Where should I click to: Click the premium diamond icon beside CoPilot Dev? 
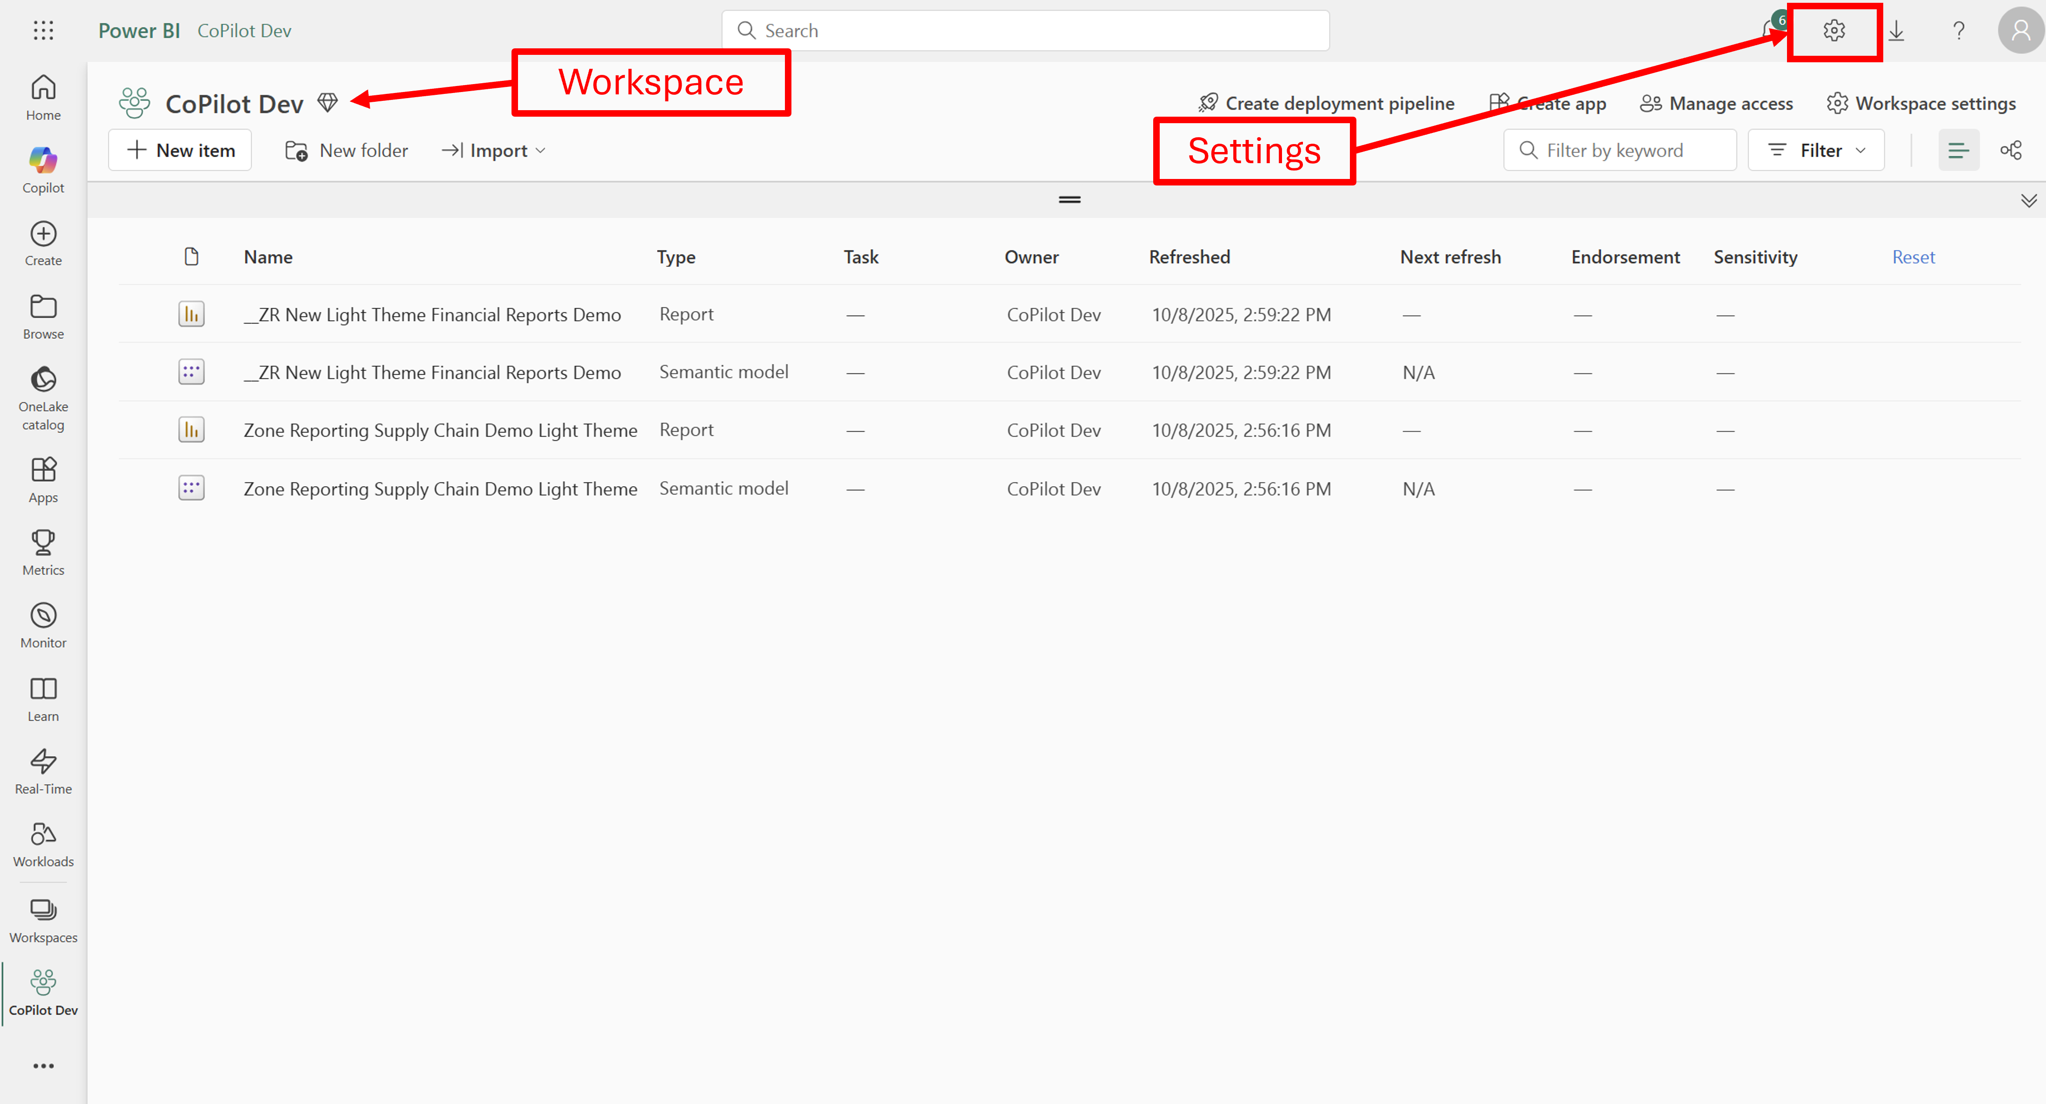point(327,102)
